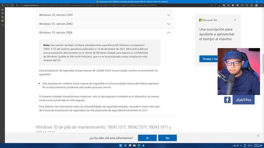
Task: Expand Windows 10, versión 21H1 section
Action: [x=169, y=15]
